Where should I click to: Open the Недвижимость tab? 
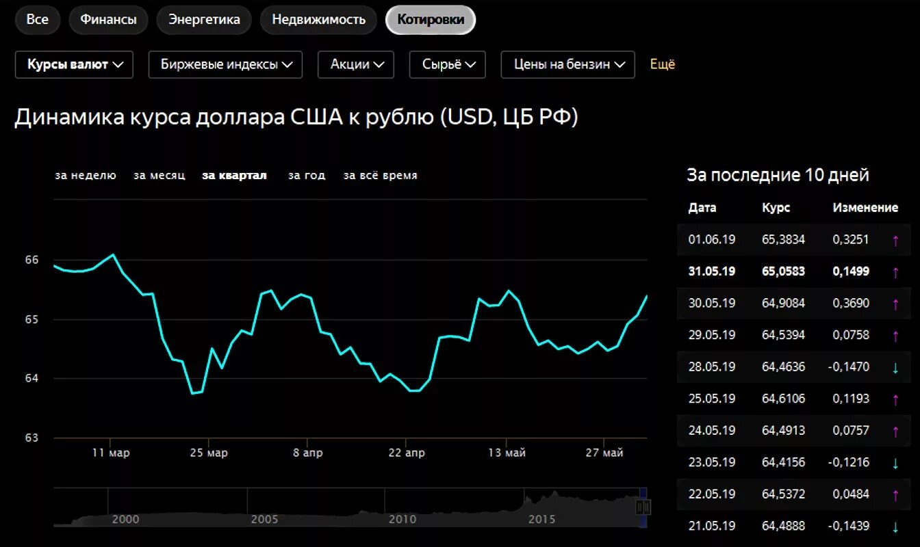[x=319, y=20]
